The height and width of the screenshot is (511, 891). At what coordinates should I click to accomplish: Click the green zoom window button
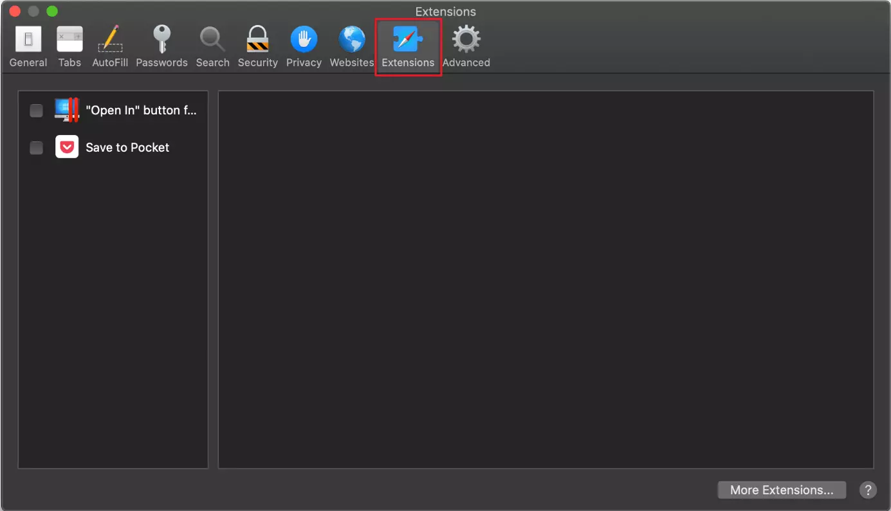(52, 12)
